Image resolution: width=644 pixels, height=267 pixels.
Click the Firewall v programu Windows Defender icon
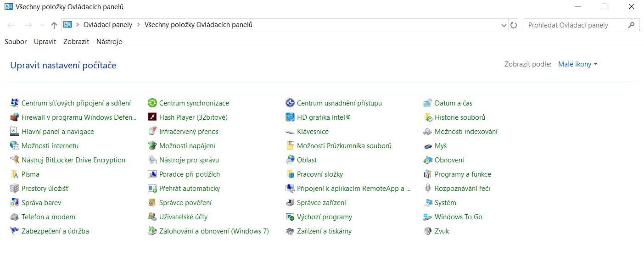pyautogui.click(x=14, y=117)
